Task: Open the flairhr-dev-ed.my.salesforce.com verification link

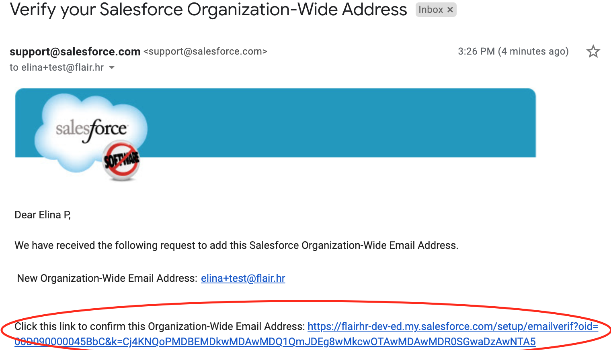Action: (x=453, y=326)
